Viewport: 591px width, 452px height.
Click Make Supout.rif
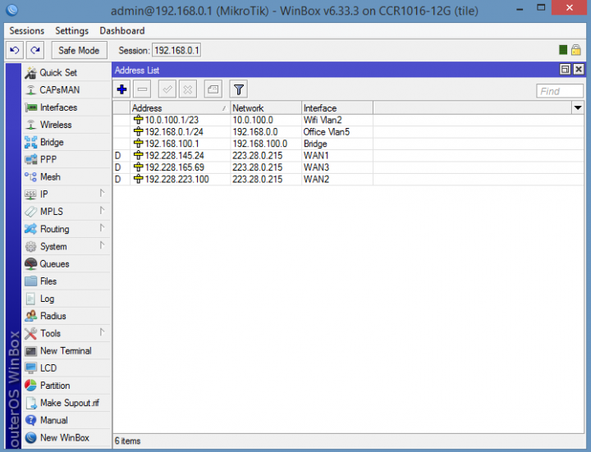click(x=66, y=403)
